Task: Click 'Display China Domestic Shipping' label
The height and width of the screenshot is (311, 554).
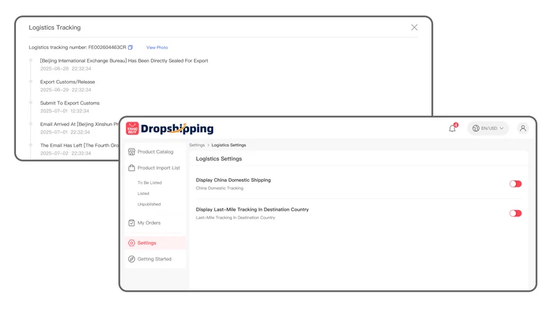Action: pyautogui.click(x=233, y=180)
